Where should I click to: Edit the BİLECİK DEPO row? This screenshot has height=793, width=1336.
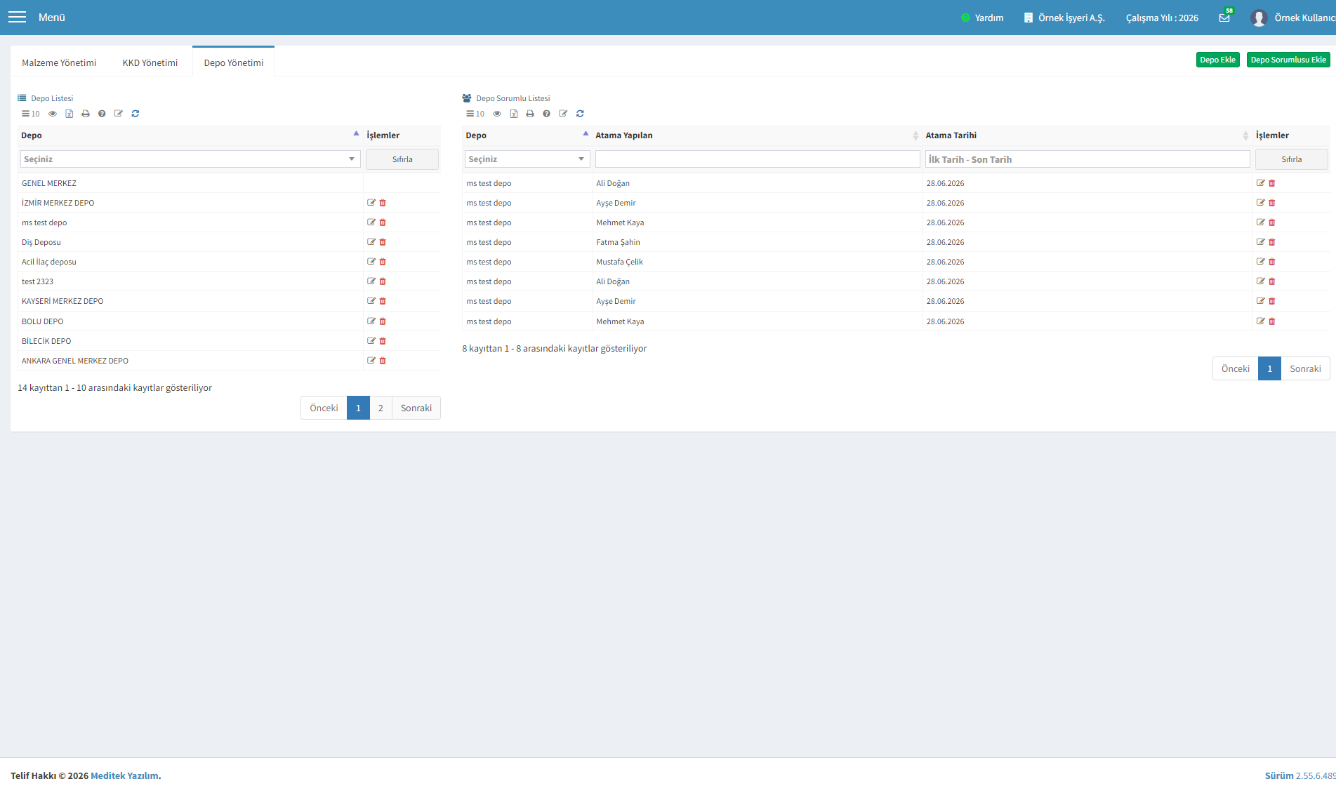point(371,341)
